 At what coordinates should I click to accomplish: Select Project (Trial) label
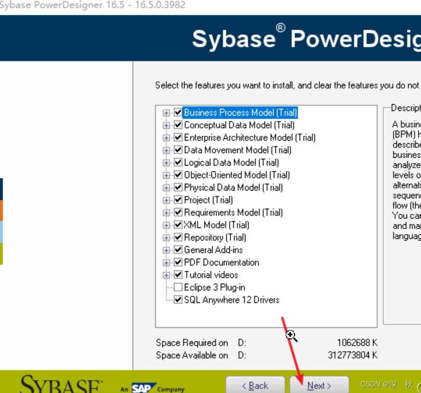coord(208,200)
